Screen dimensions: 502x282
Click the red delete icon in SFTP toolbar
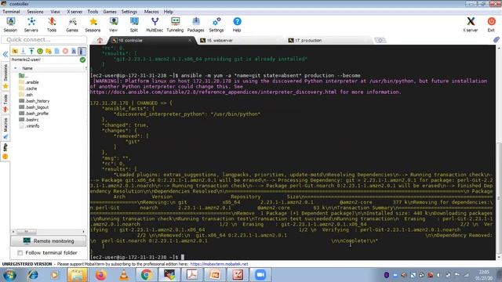(x=65, y=51)
